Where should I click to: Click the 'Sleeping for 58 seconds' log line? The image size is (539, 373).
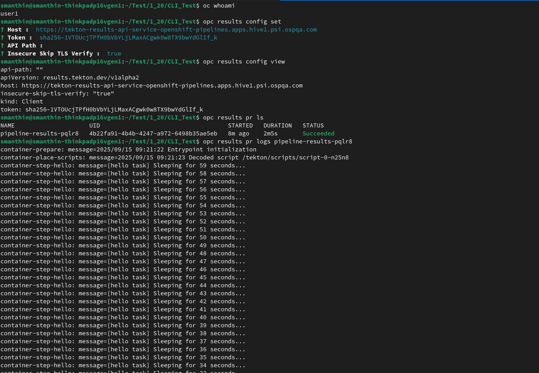pos(123,174)
